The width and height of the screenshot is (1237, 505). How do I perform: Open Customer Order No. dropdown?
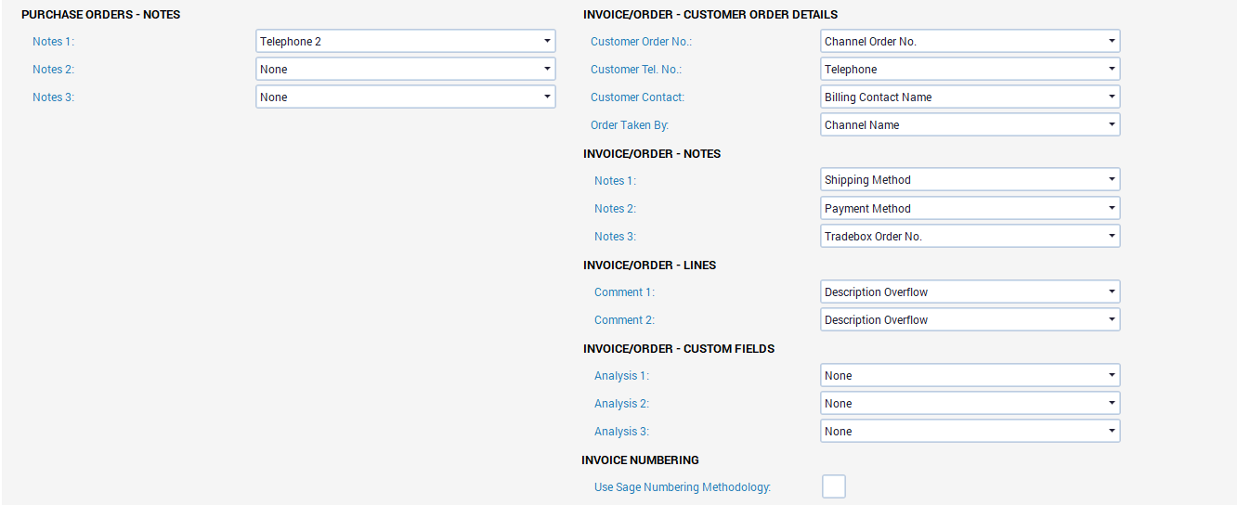coord(970,42)
